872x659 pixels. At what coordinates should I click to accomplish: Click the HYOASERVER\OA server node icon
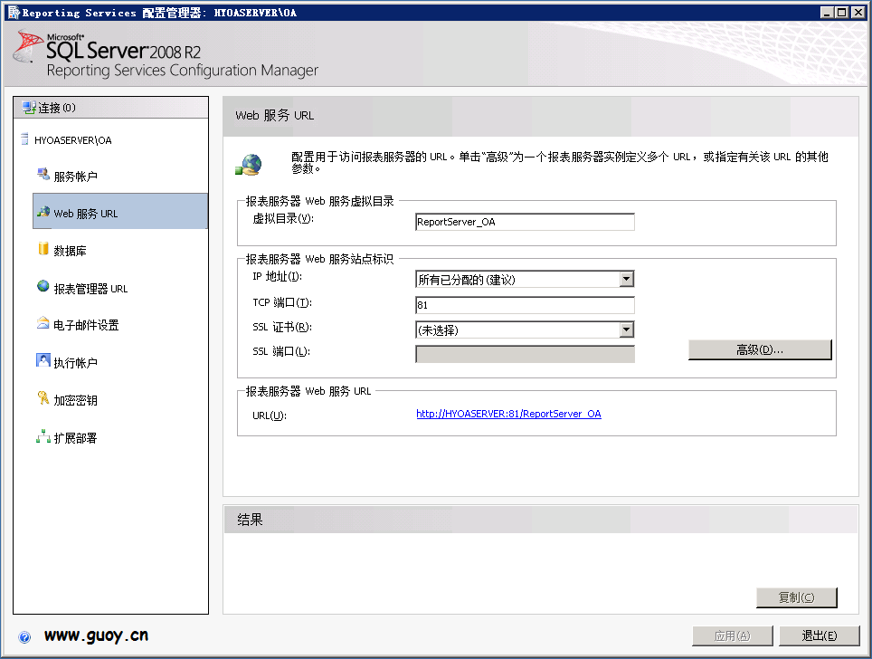pos(24,139)
